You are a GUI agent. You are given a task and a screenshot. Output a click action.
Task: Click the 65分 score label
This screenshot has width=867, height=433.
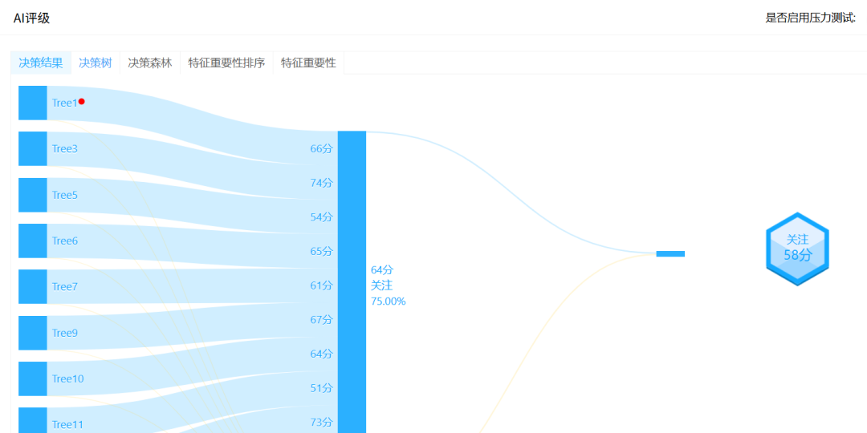point(321,251)
